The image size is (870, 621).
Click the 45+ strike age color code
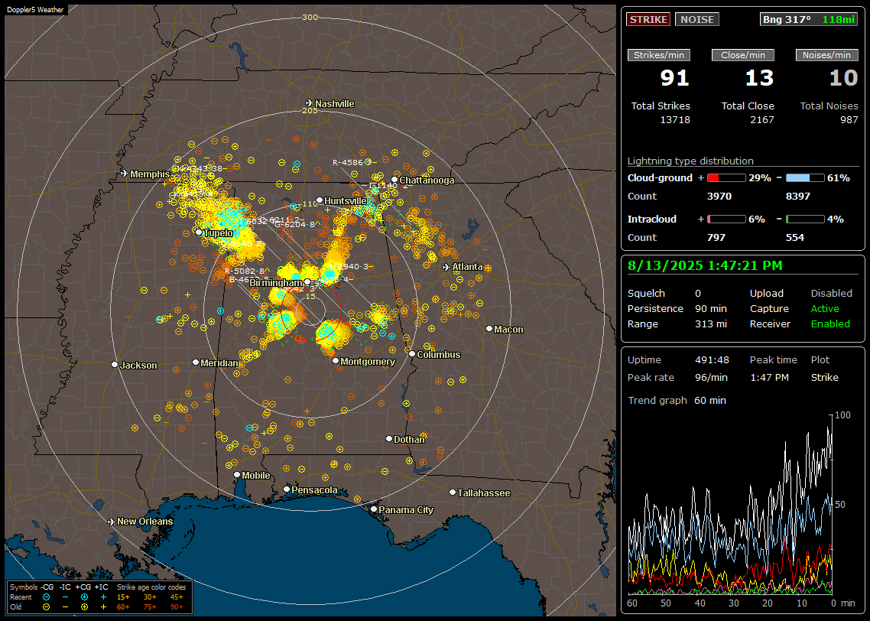tap(177, 597)
